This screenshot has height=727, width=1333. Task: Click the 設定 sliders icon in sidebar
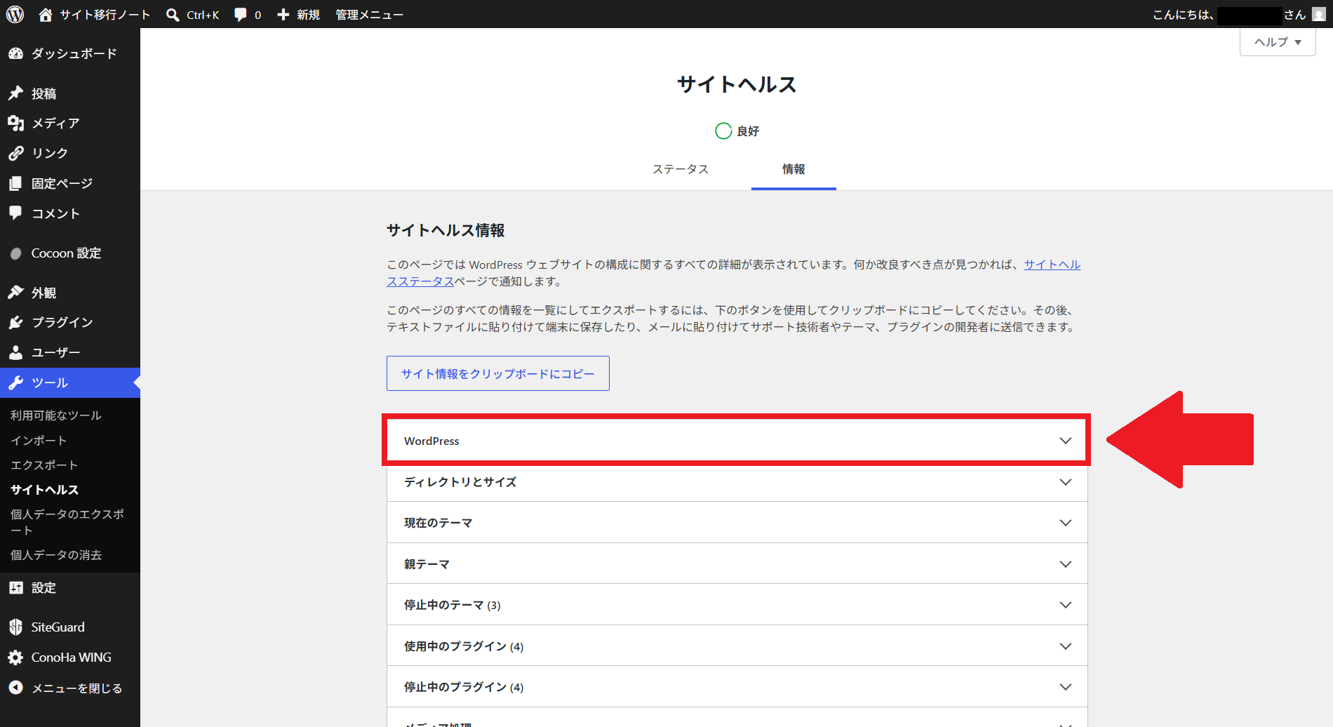[16, 588]
